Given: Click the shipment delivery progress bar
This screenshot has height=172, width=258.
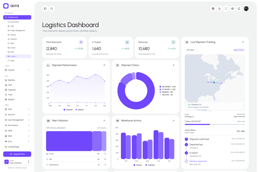Looking at the screenshot, I should pos(215,124).
